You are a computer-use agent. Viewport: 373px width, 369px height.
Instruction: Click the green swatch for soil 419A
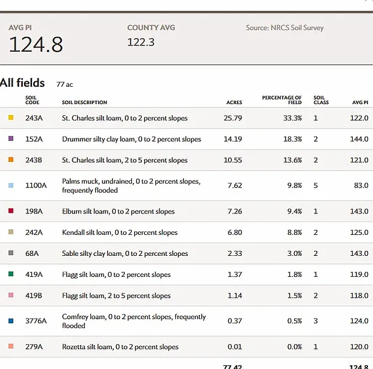click(10, 274)
